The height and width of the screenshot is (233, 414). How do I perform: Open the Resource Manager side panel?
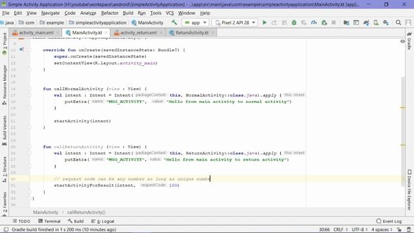click(5, 85)
